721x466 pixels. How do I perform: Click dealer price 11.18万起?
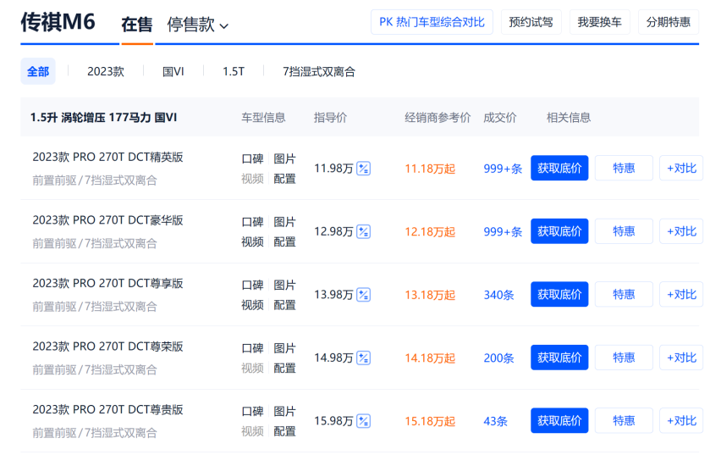(x=430, y=169)
